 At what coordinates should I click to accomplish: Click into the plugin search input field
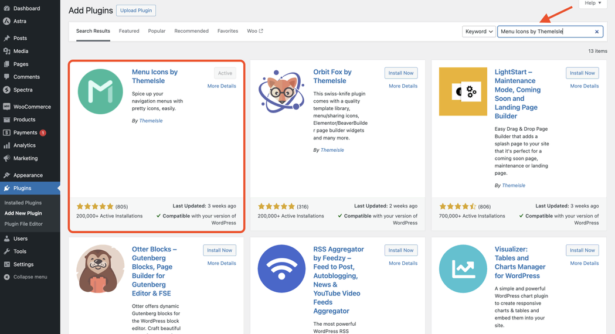[545, 32]
